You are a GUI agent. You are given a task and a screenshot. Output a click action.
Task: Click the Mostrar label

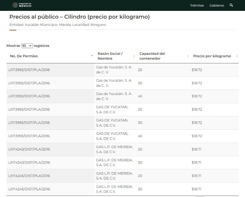13,46
